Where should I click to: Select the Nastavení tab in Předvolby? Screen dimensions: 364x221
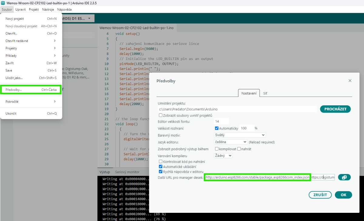pyautogui.click(x=249, y=93)
